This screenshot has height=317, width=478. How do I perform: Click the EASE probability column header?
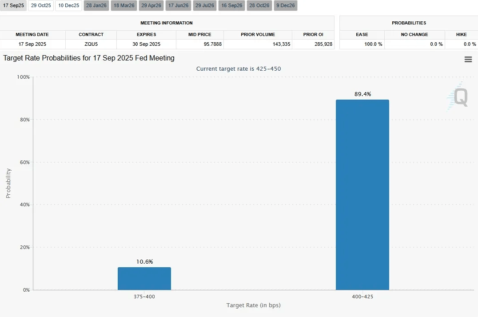[x=362, y=35]
